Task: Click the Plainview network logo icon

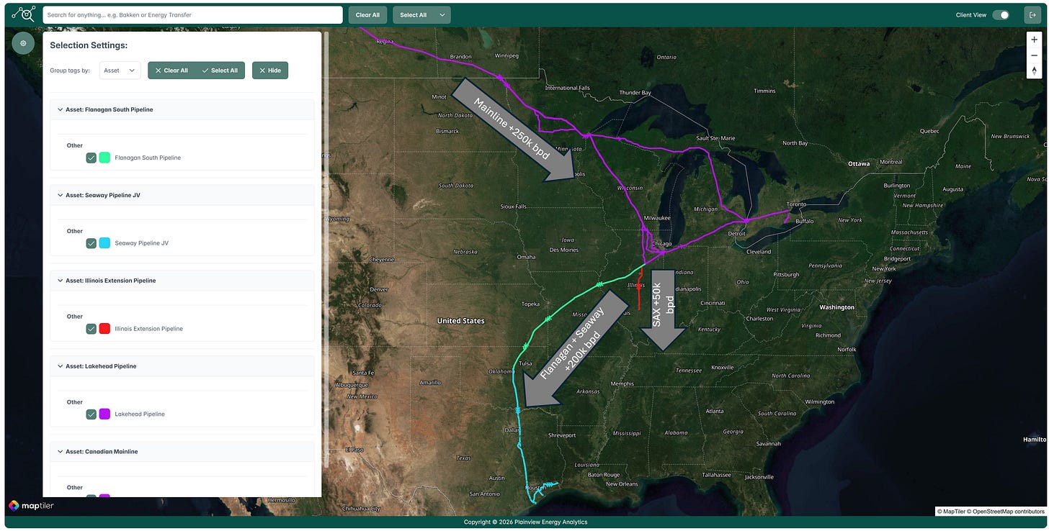Action: [23, 14]
